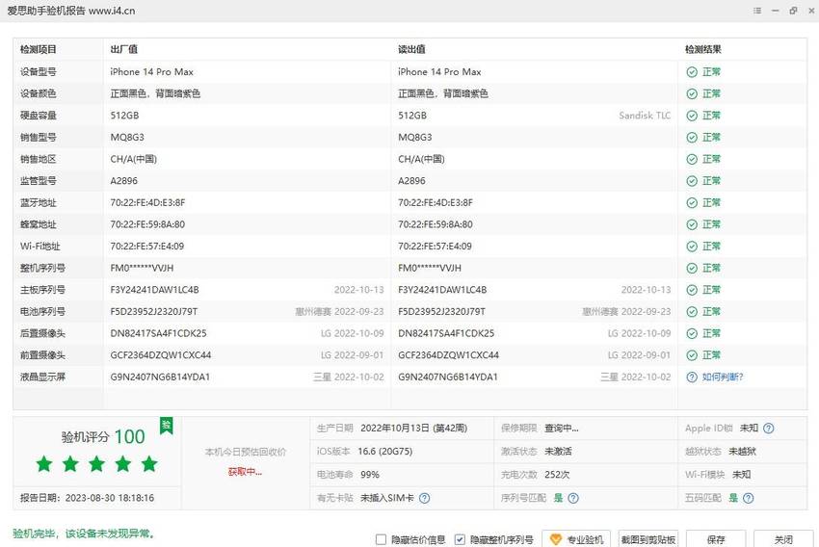
Task: Click 读出值 cell F5D23952J2320J79T
Action: point(442,312)
